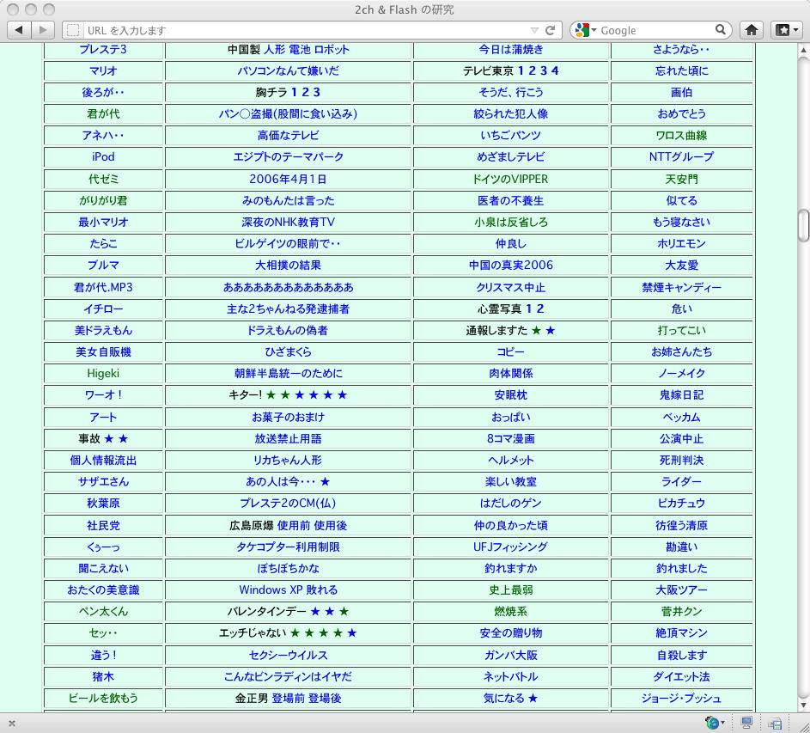Open the Windows XP 敗れる link

(x=289, y=589)
